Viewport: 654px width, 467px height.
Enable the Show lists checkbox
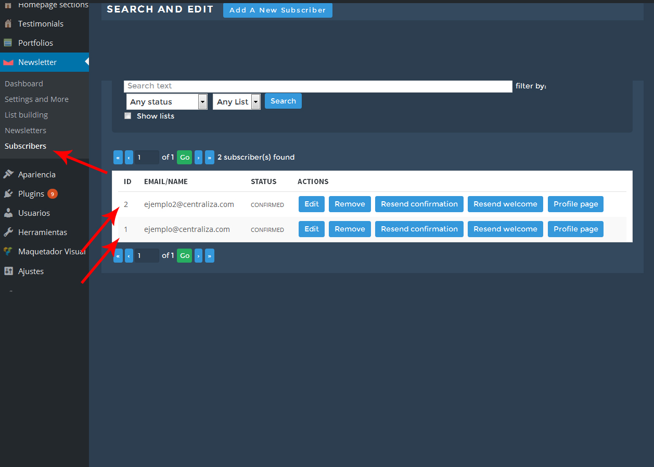(x=128, y=116)
